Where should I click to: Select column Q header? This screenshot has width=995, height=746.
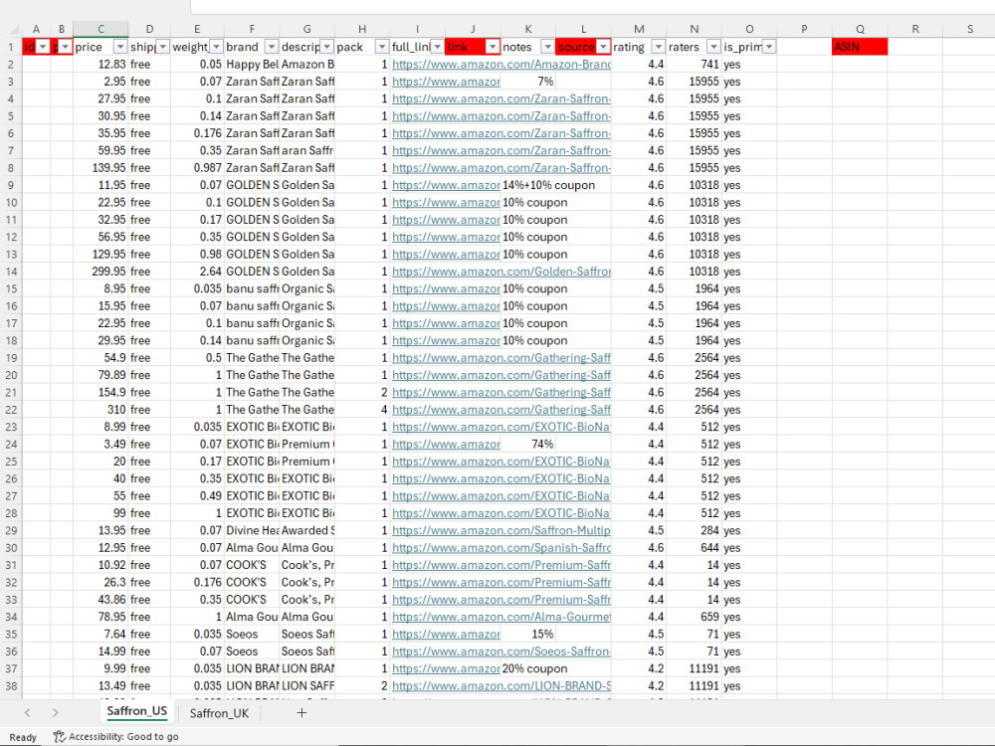click(860, 29)
